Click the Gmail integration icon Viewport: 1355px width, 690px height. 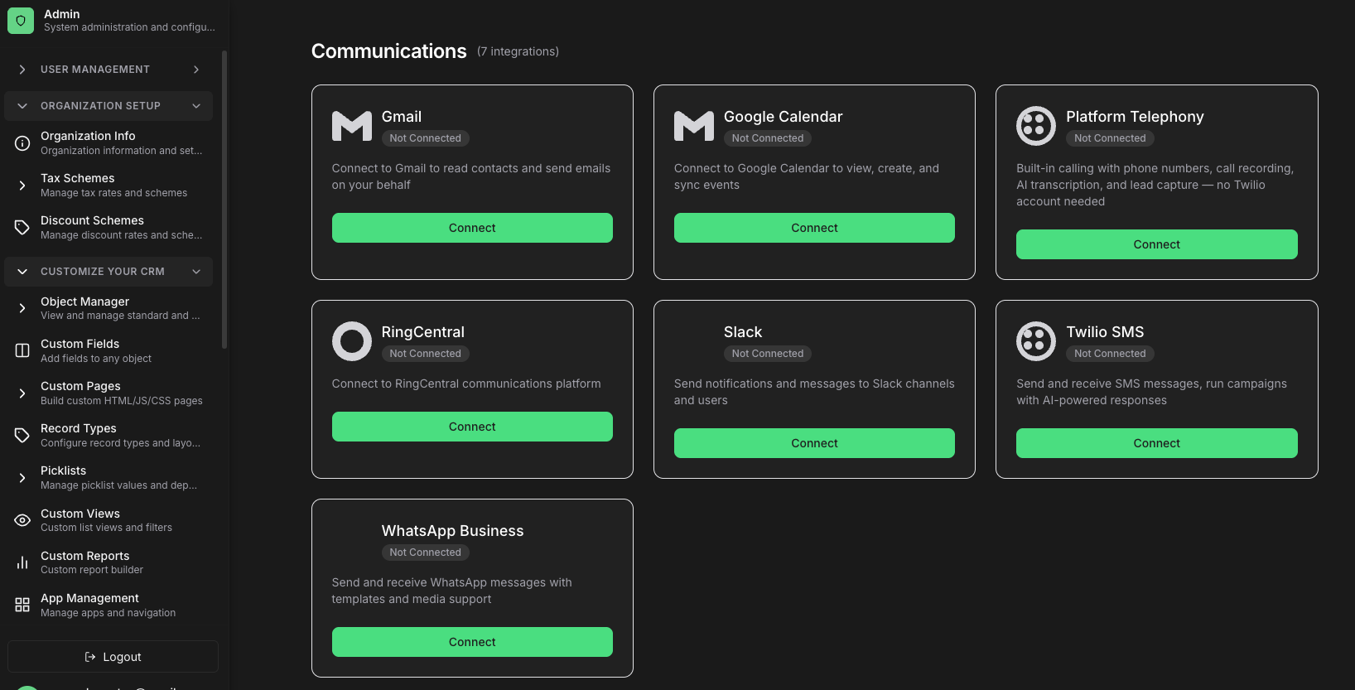pyautogui.click(x=351, y=126)
